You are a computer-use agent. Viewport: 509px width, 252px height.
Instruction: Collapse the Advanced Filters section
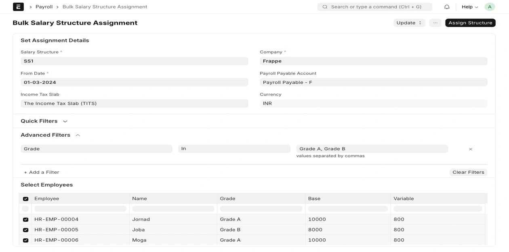(x=78, y=135)
